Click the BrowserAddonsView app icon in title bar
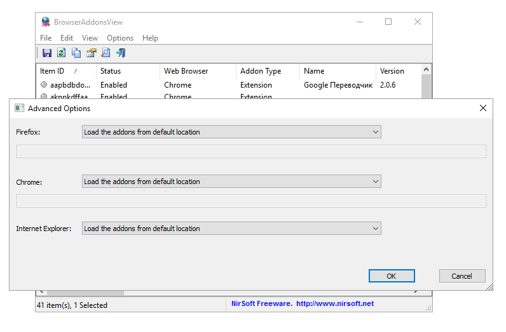 46,22
